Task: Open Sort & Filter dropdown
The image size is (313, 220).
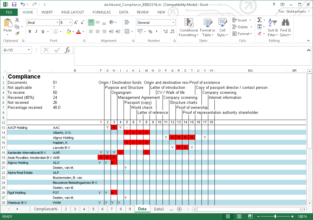Action: pos(273,27)
